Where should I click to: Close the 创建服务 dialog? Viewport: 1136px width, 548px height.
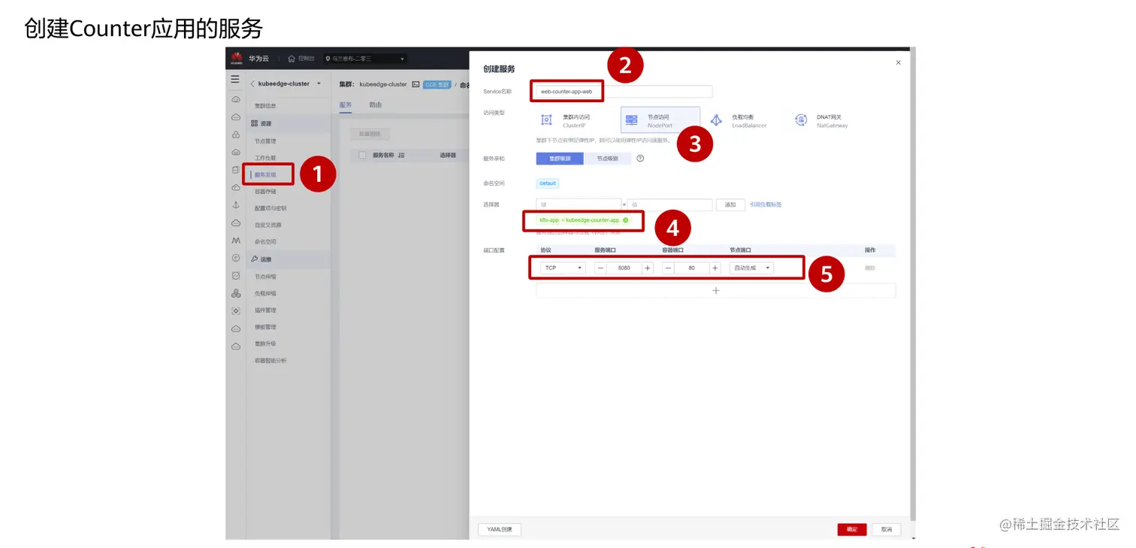(898, 63)
